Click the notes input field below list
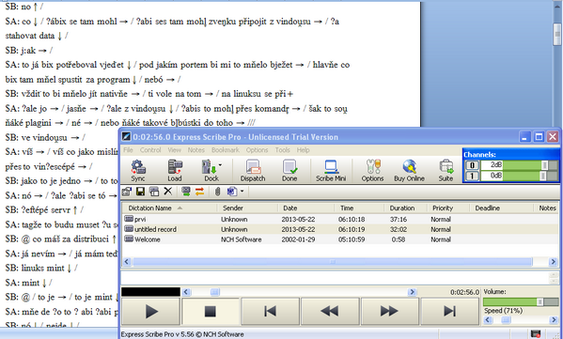Image resolution: width=563 pixels, height=339 pixels. pos(334,278)
